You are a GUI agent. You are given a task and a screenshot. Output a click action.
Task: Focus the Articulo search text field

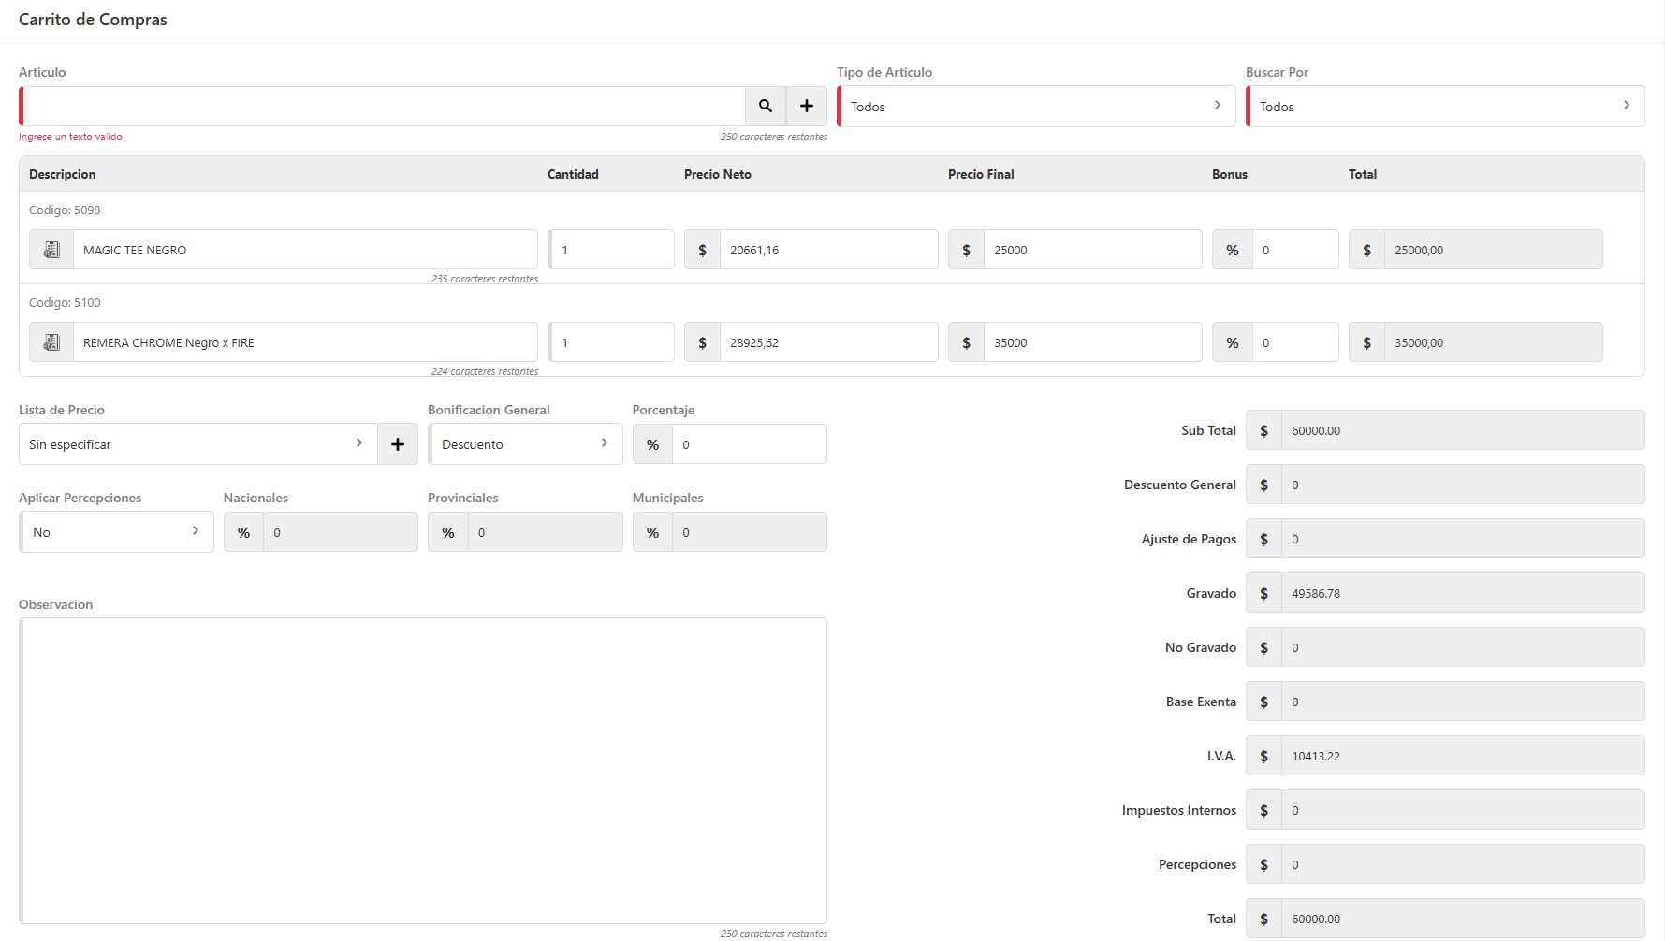(x=384, y=107)
